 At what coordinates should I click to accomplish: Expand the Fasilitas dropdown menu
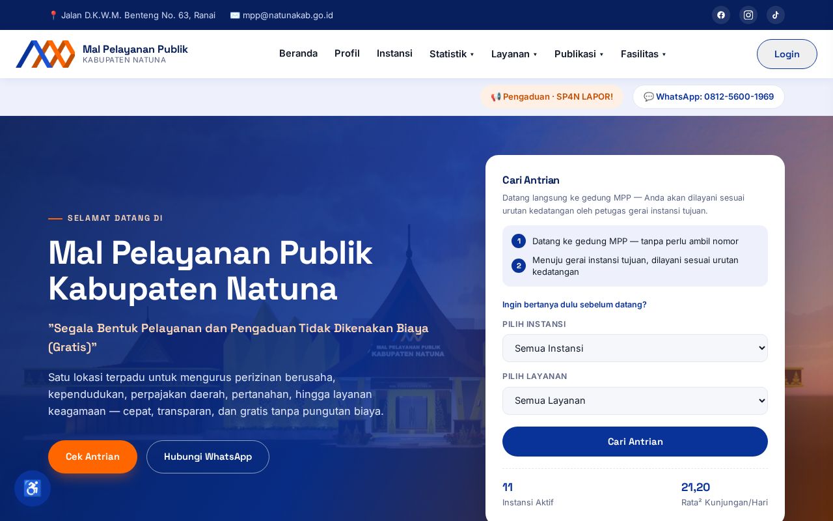tap(643, 54)
